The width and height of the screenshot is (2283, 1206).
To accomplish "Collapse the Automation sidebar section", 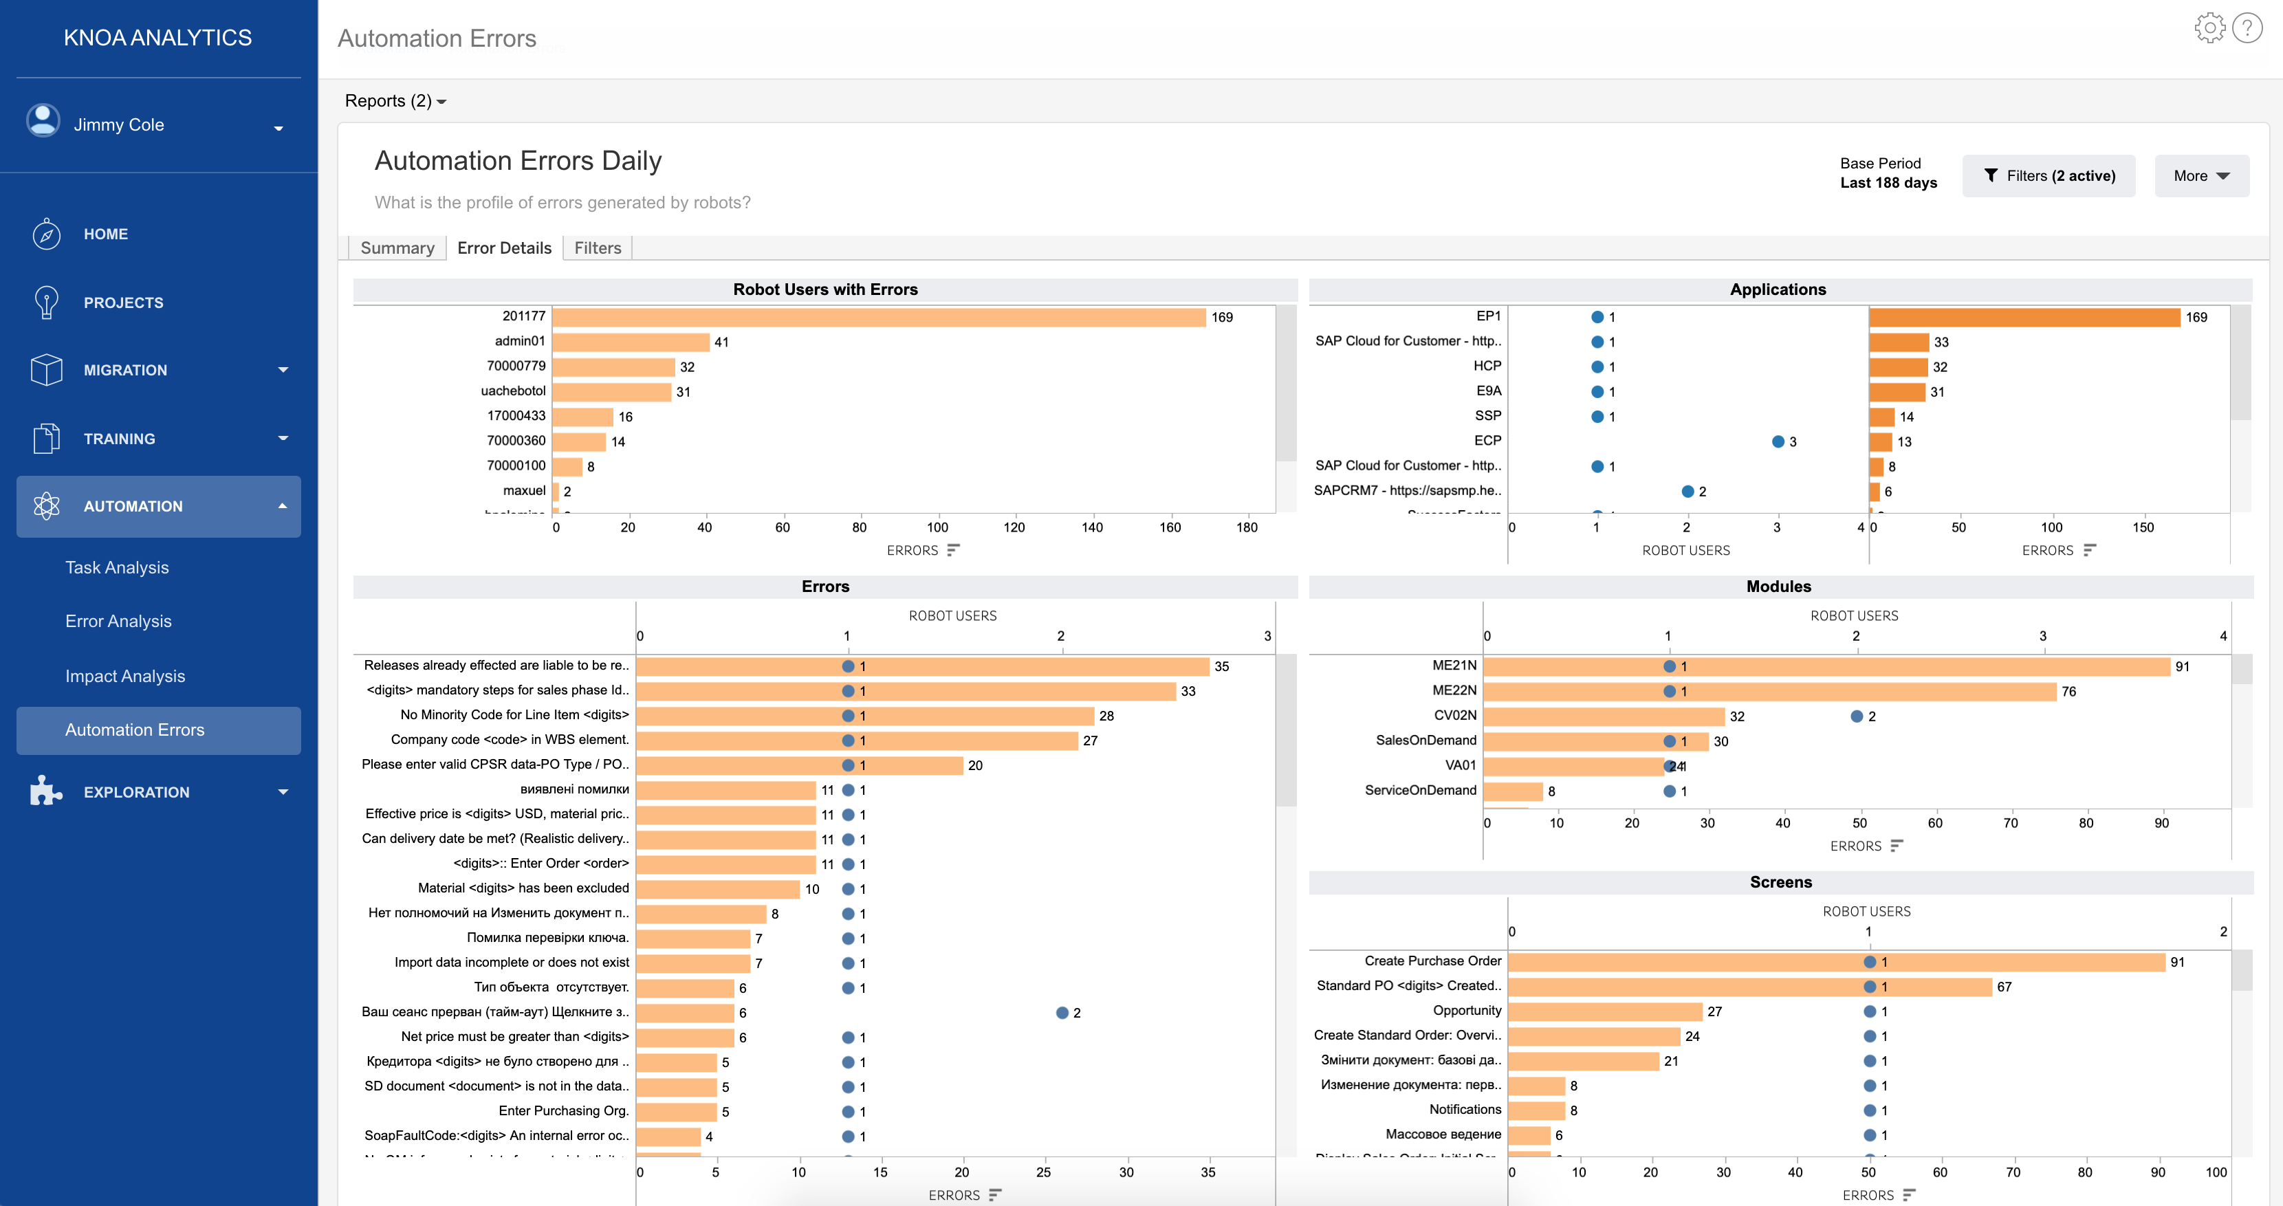I will click(283, 506).
